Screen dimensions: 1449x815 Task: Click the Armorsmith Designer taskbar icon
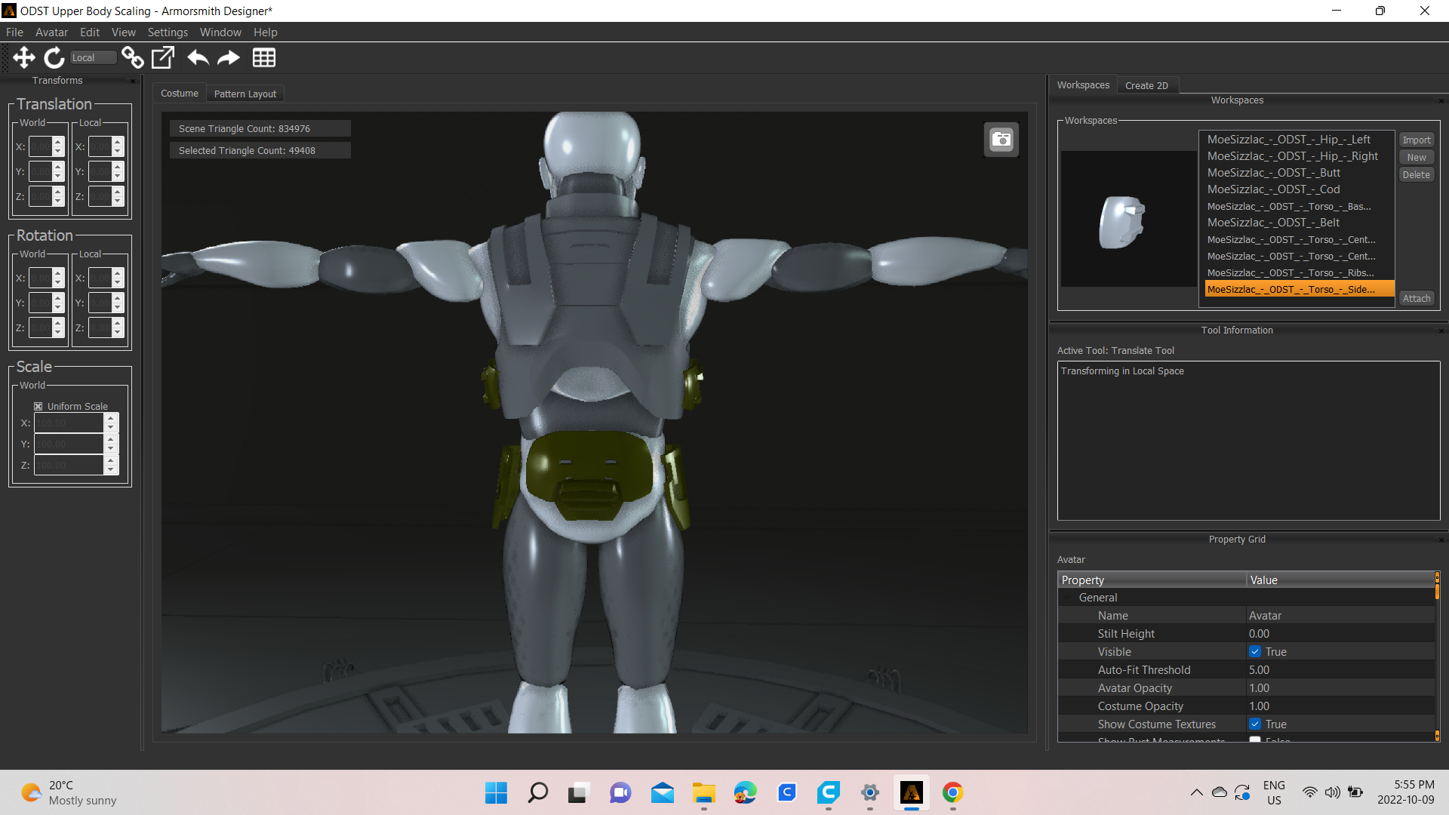911,792
